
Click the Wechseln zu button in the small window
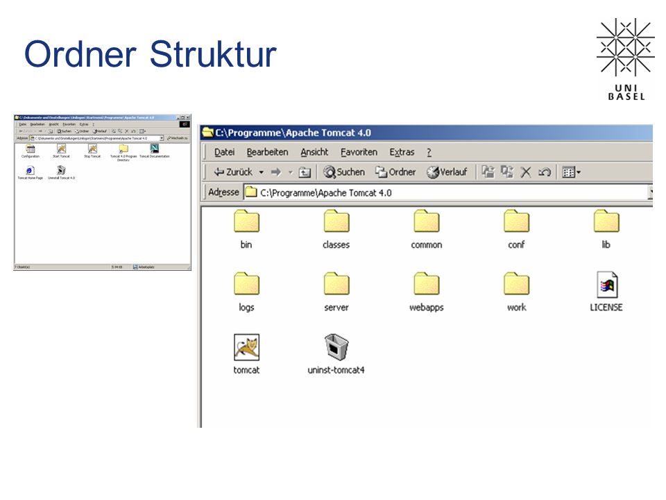[x=178, y=138]
